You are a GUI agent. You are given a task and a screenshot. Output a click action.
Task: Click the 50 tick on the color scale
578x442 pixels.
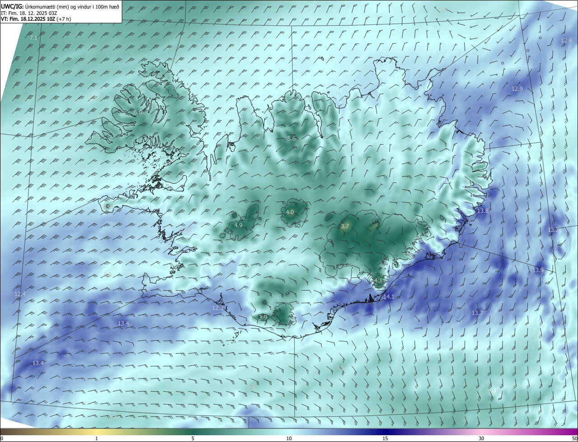[x=575, y=438]
